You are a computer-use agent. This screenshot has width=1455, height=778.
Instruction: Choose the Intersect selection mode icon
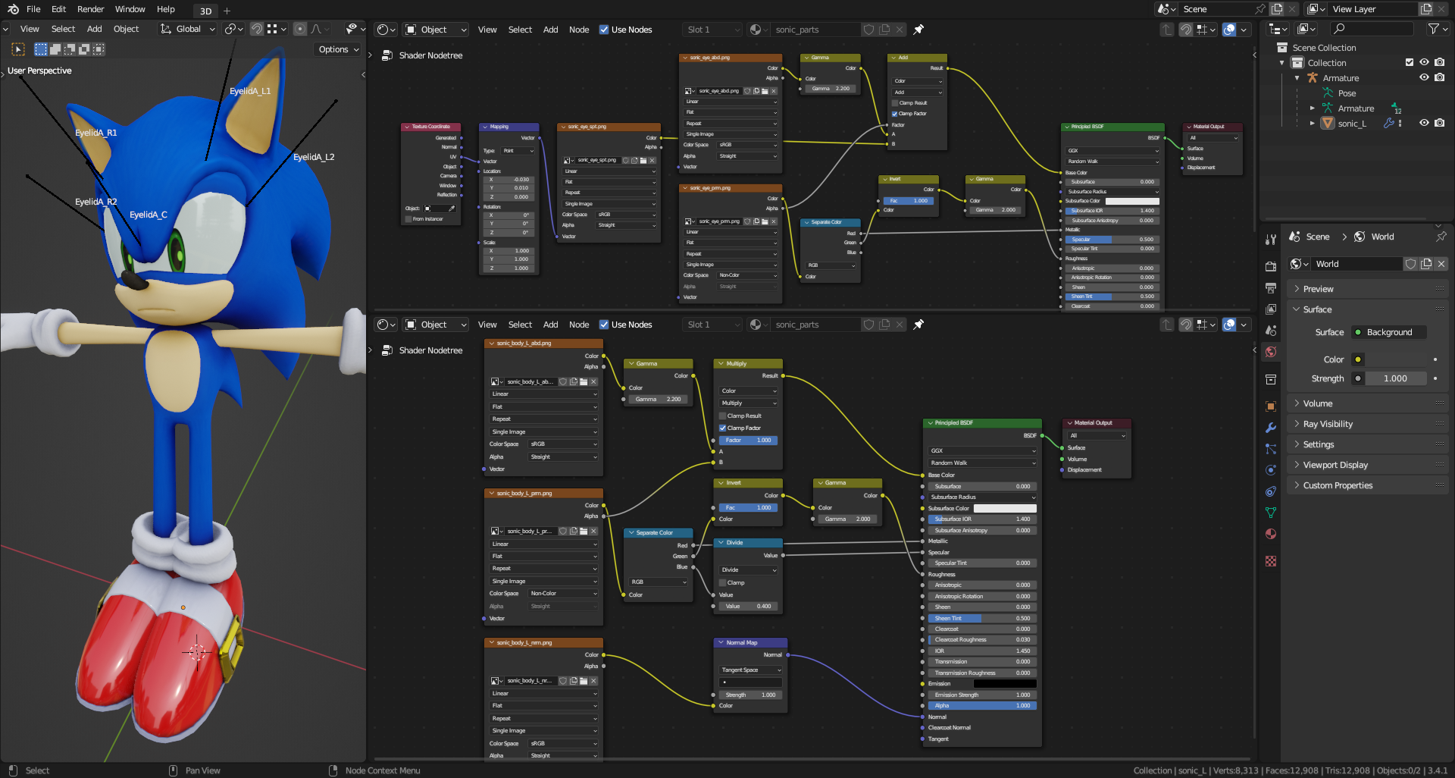click(99, 49)
